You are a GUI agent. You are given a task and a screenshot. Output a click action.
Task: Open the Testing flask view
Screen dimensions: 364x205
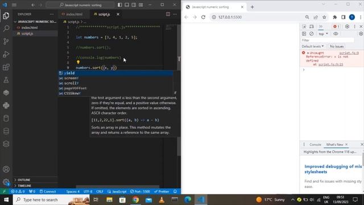point(6,80)
